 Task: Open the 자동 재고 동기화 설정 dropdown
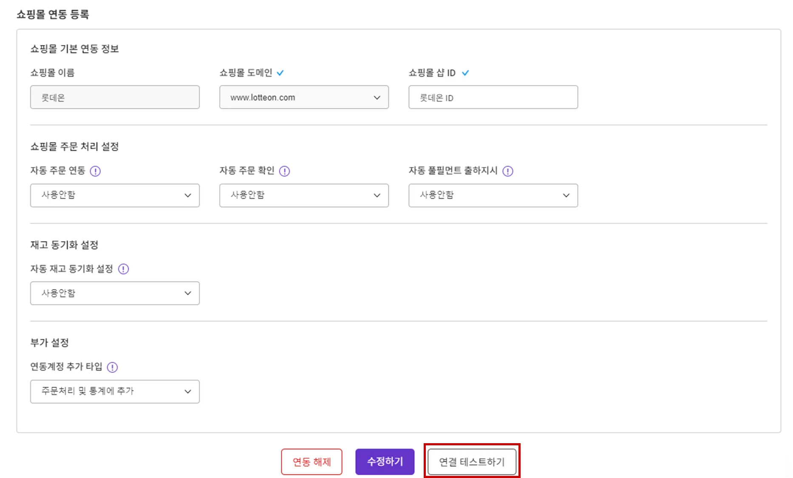tap(115, 293)
